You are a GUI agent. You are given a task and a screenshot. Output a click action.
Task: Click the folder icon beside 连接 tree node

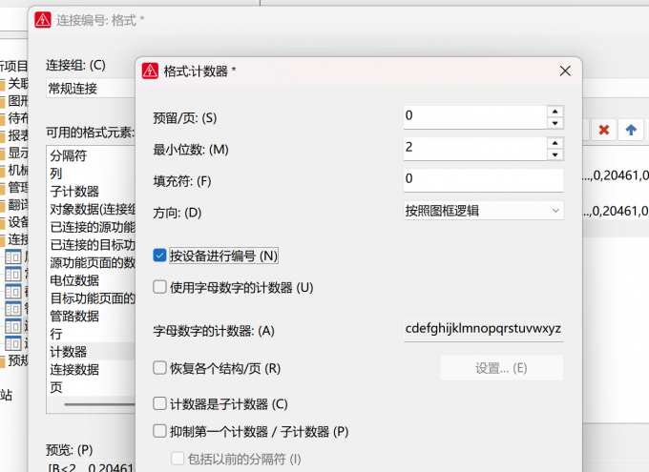coord(2,239)
